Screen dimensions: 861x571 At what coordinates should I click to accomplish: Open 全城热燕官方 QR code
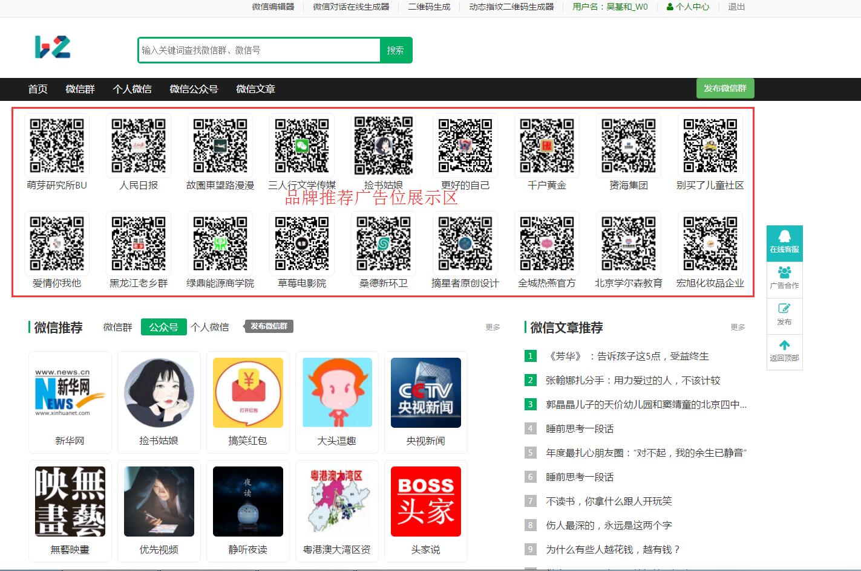pos(547,244)
